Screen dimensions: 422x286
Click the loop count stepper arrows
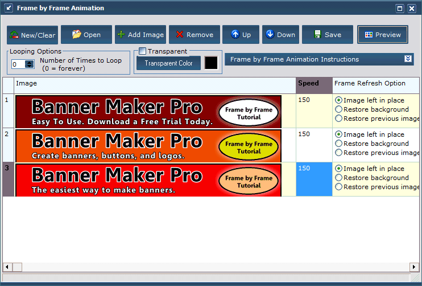[x=30, y=64]
